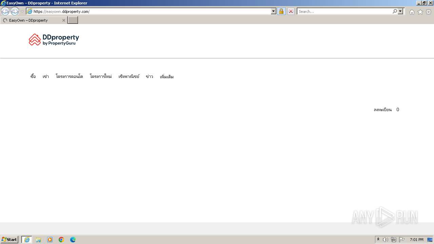Screen dimensions: 434x244
Task: Click the security lock icon
Action: [281, 11]
